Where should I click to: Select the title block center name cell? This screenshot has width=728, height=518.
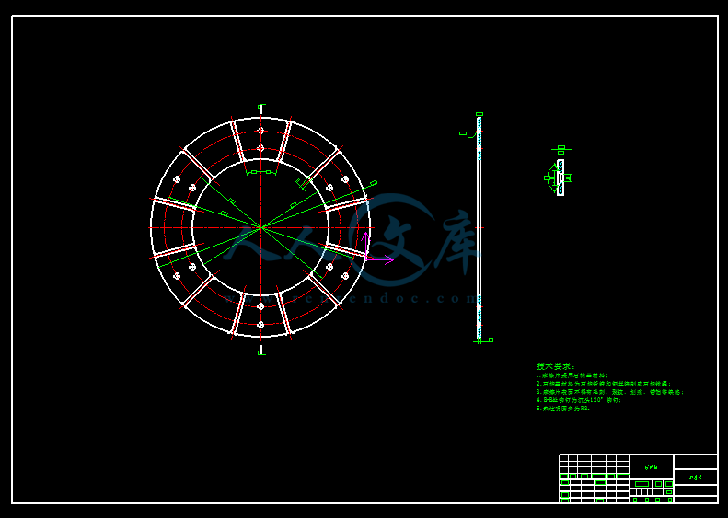click(x=652, y=466)
